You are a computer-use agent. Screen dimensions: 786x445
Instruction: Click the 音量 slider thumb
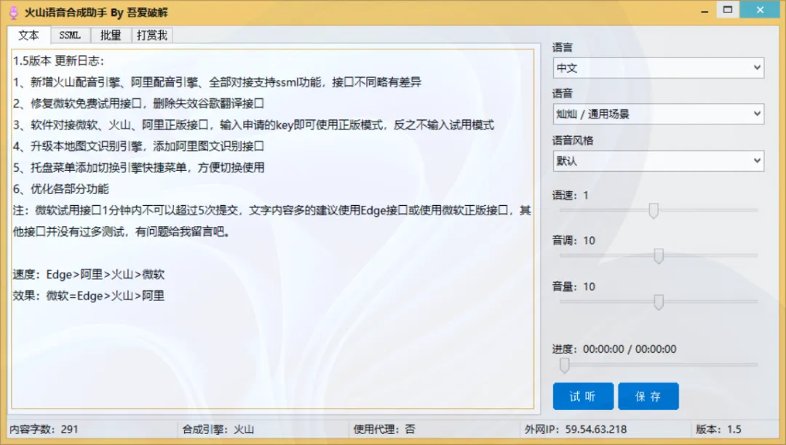coord(659,302)
